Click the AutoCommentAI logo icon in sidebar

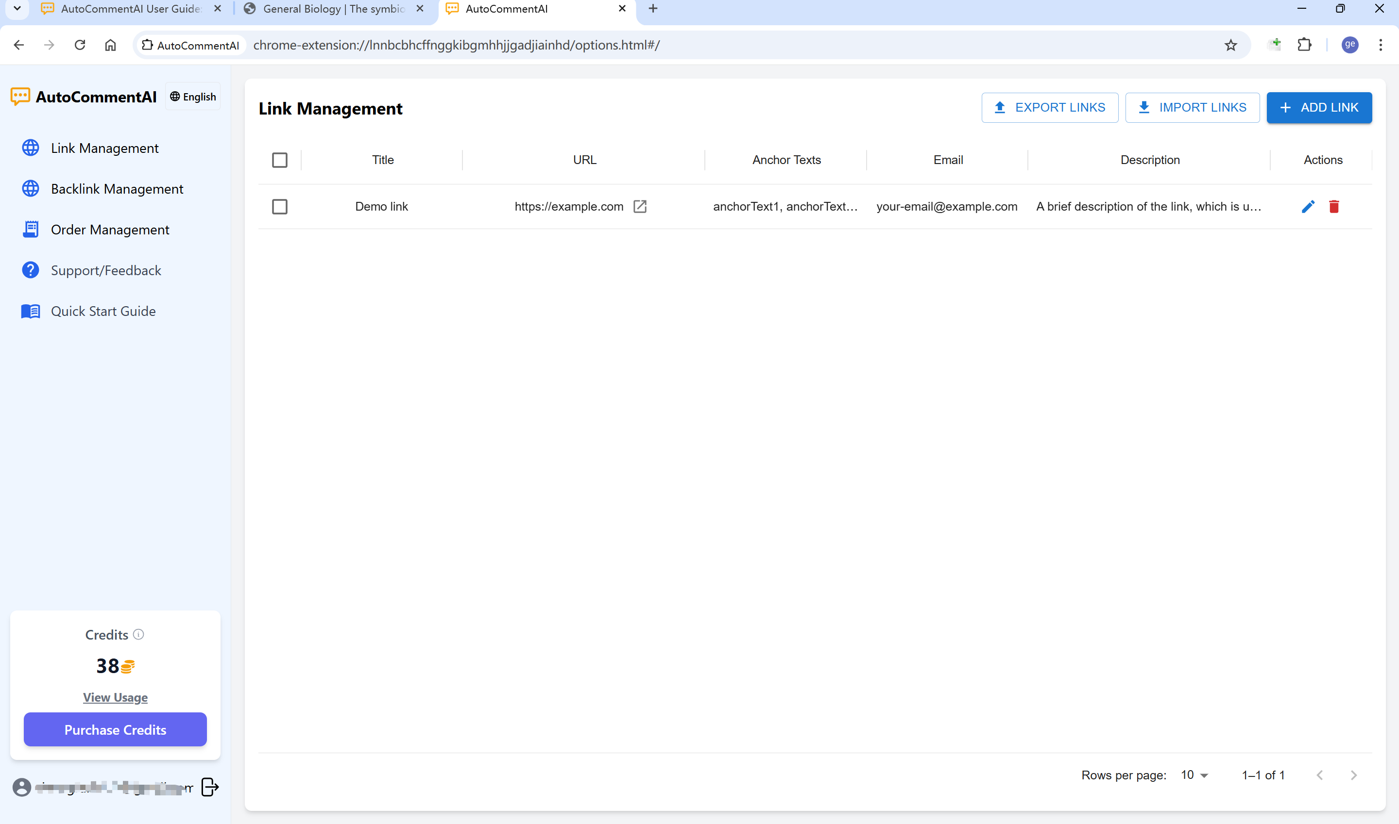tap(20, 97)
